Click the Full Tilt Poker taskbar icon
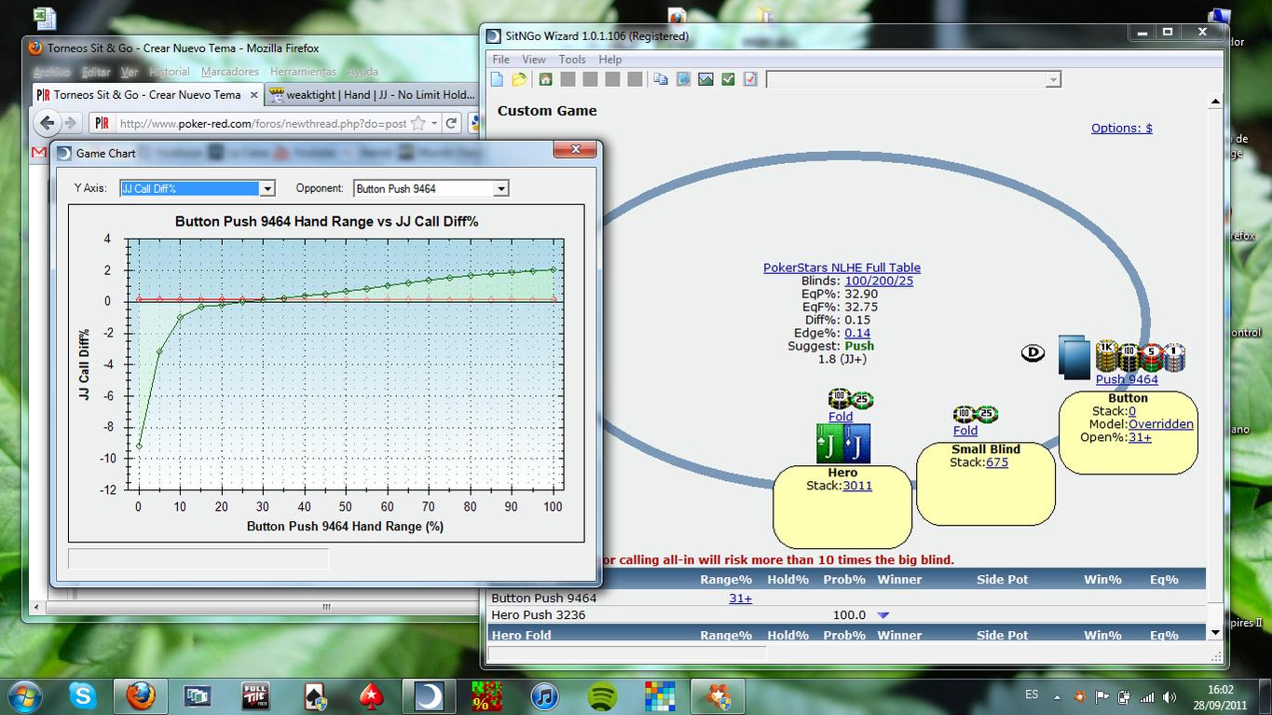Screen dimensions: 1272x715 click(x=255, y=696)
